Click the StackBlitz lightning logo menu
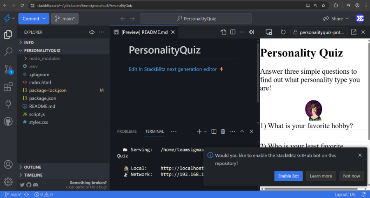Image resolution: width=370 pixels, height=198 pixels. point(9,18)
